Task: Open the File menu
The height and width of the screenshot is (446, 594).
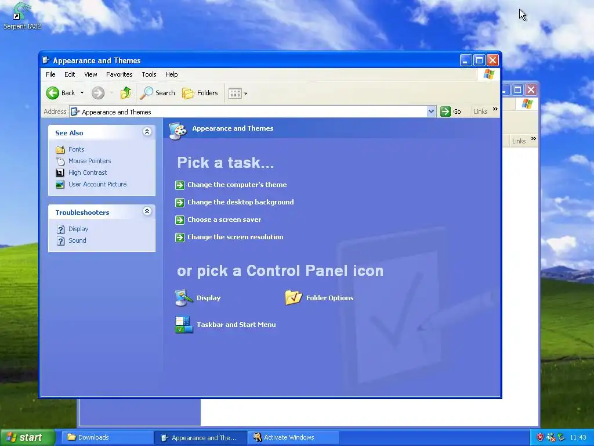Action: (50, 74)
